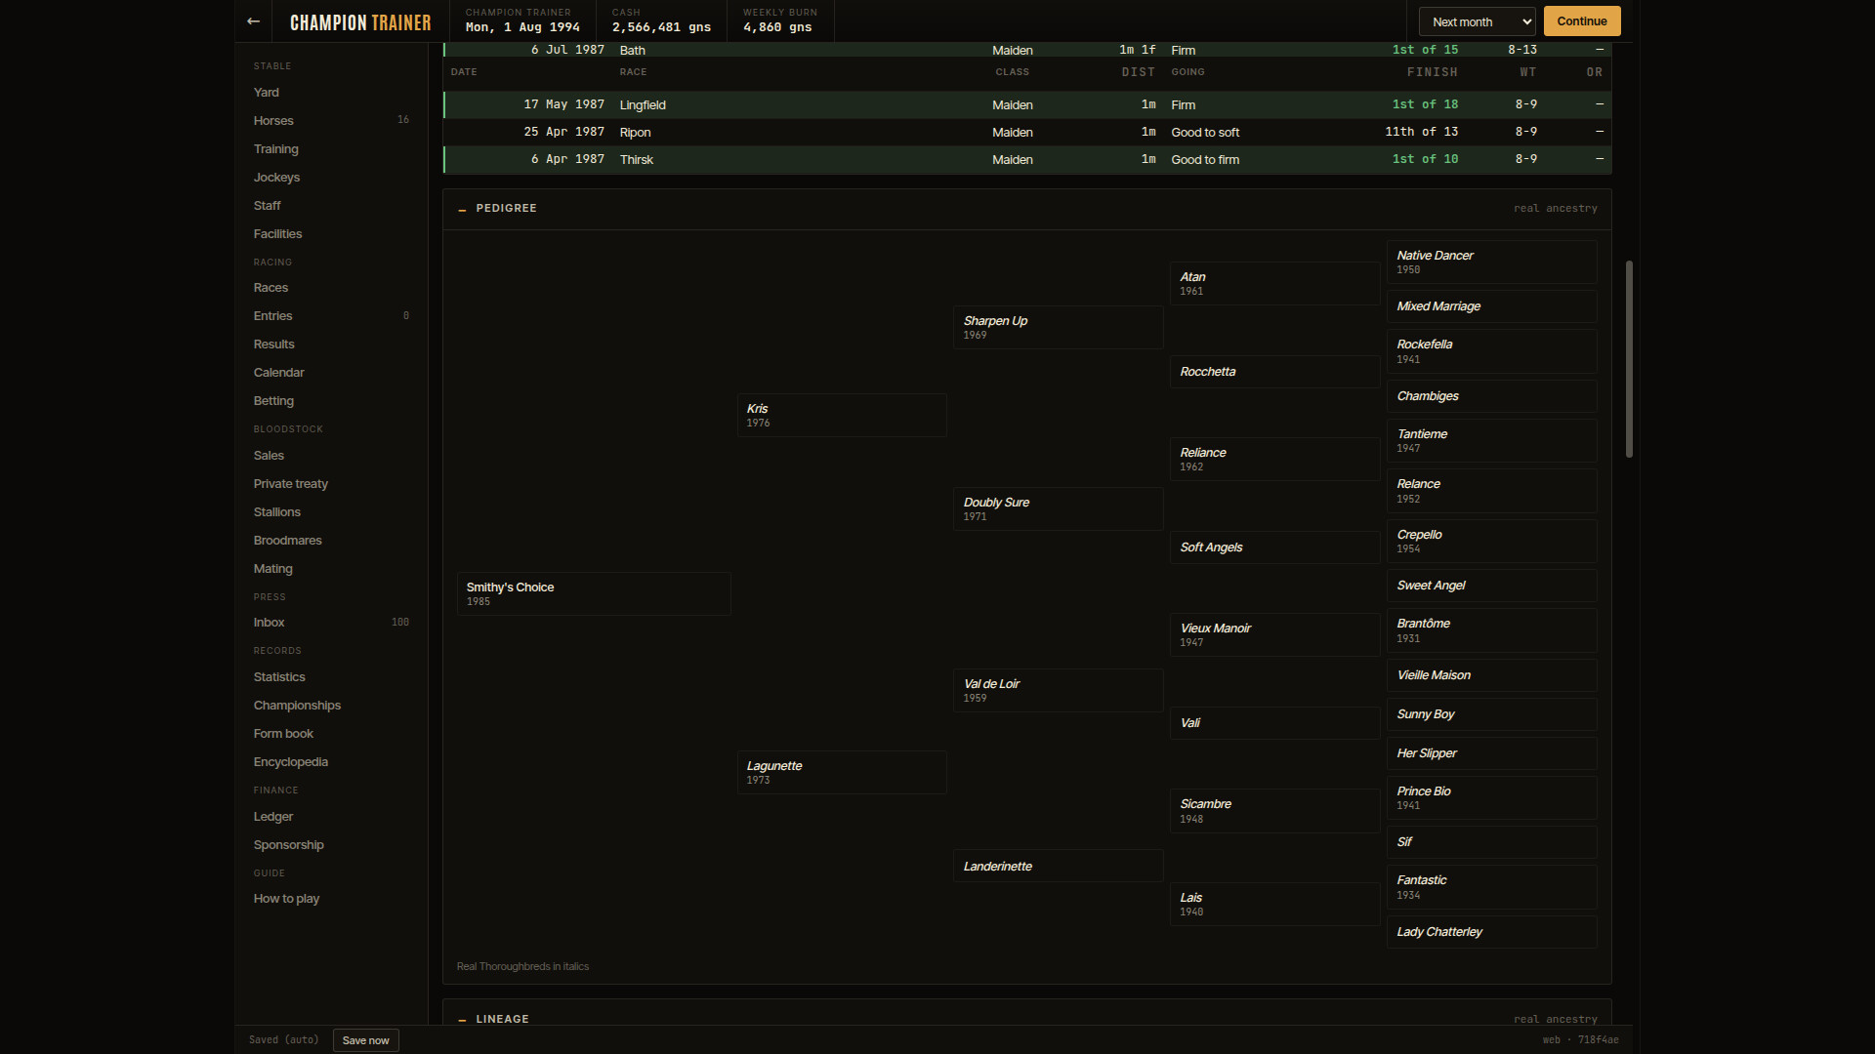The image size is (1875, 1054).
Task: Click the Val de Loir card
Action: point(1058,691)
